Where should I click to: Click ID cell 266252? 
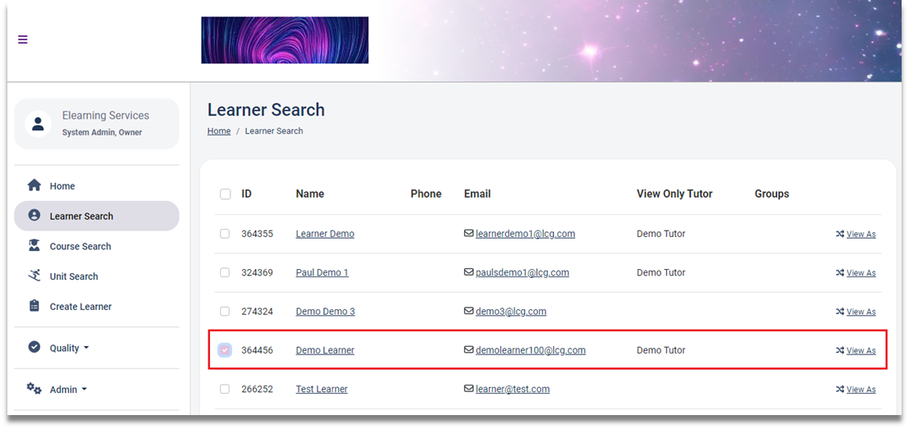(257, 389)
